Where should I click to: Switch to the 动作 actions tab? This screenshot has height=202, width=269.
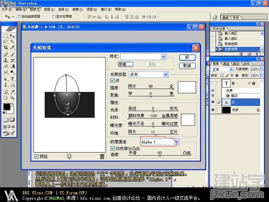247,64
